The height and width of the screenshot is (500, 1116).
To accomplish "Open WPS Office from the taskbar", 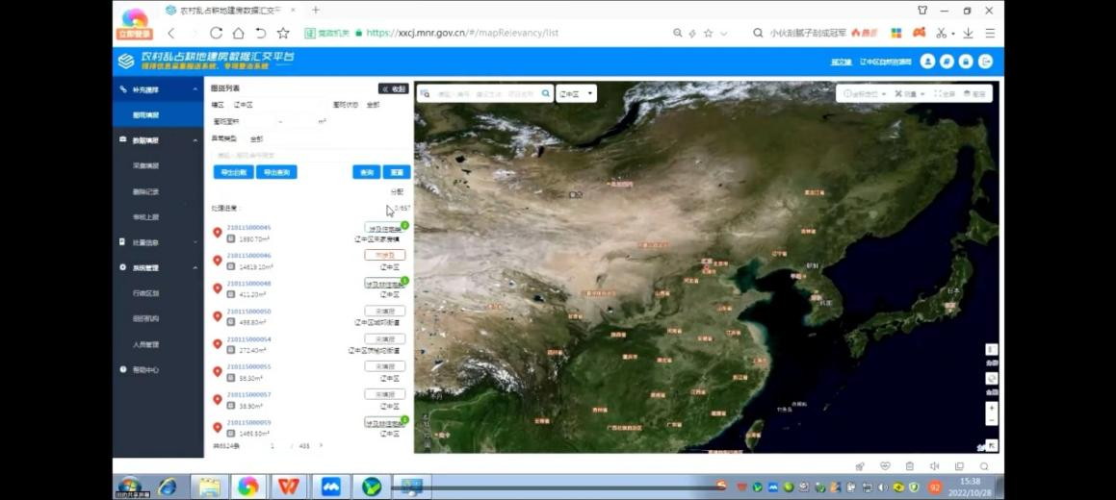I will point(288,487).
